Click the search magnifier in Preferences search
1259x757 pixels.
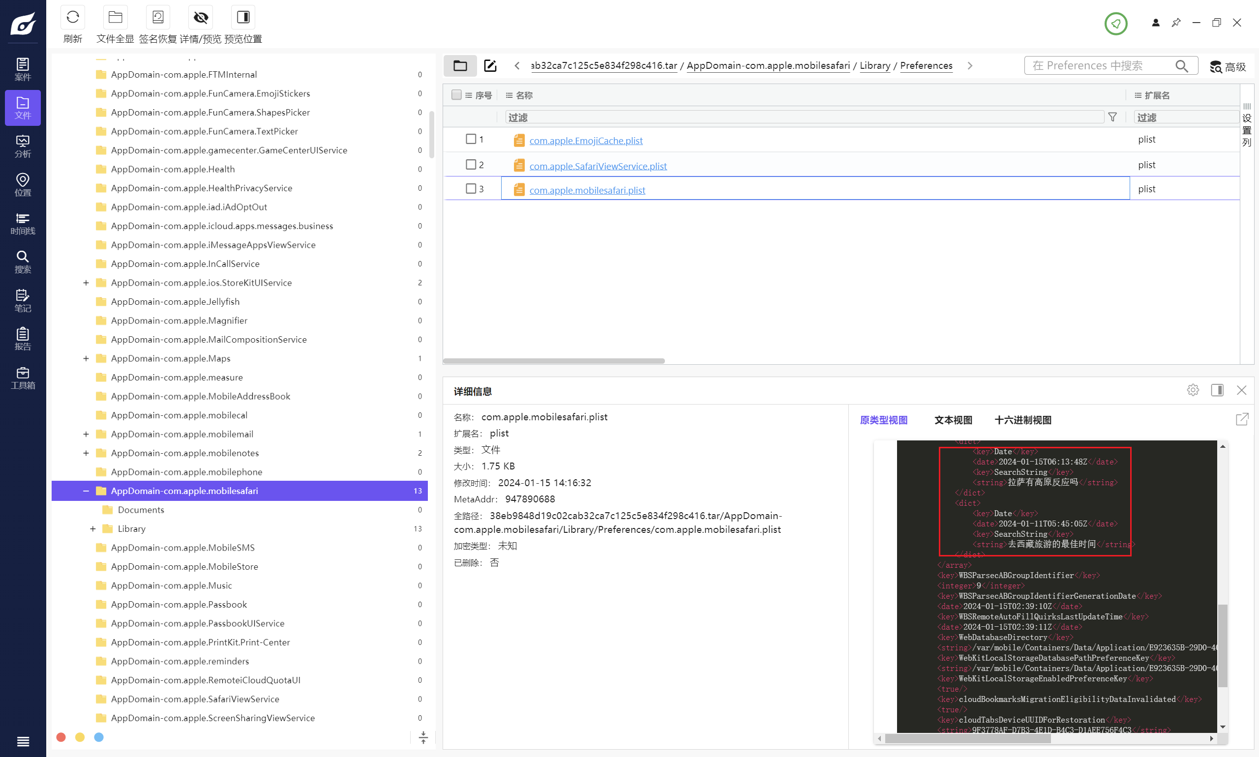tap(1181, 65)
